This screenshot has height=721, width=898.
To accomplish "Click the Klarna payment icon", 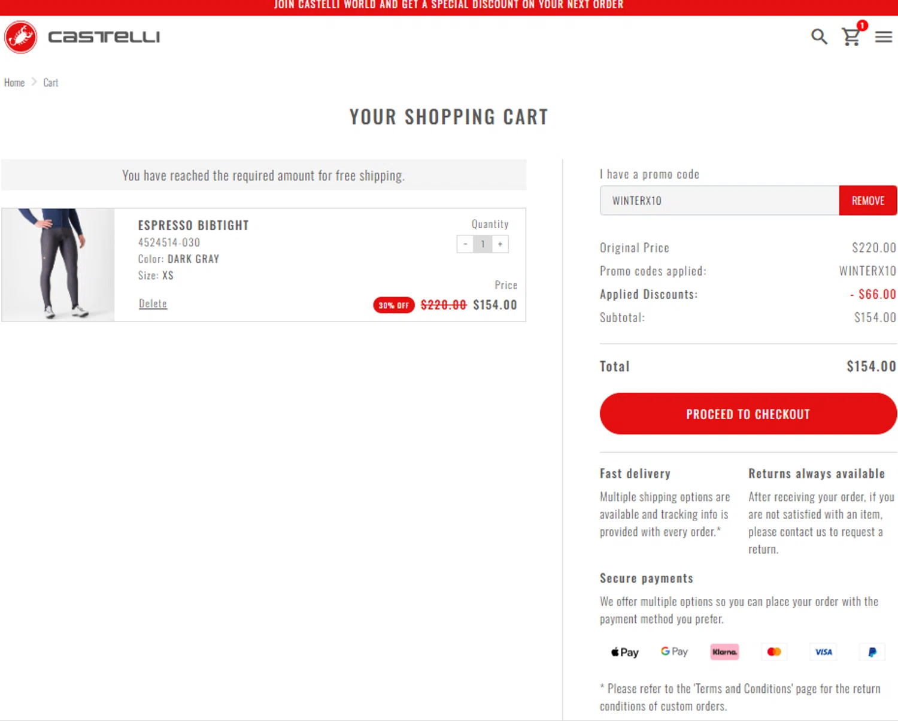I will click(724, 652).
